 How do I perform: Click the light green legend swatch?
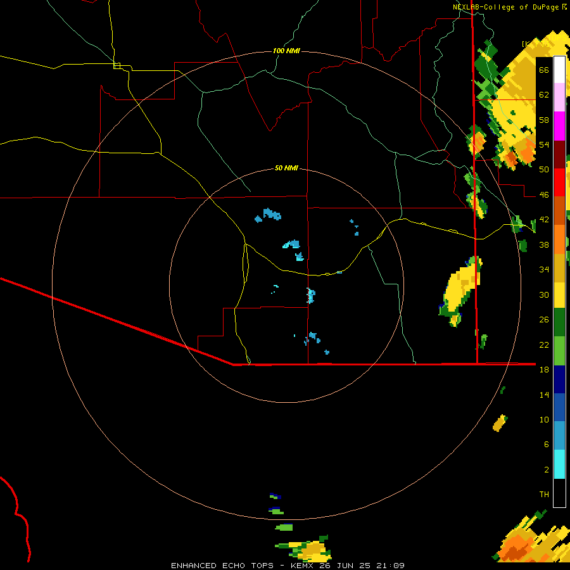559,351
